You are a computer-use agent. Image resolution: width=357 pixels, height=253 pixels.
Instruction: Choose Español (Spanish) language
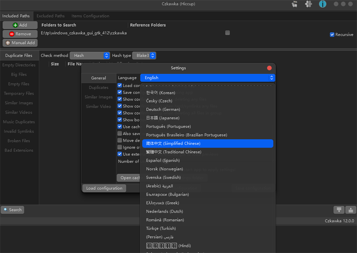(208, 161)
